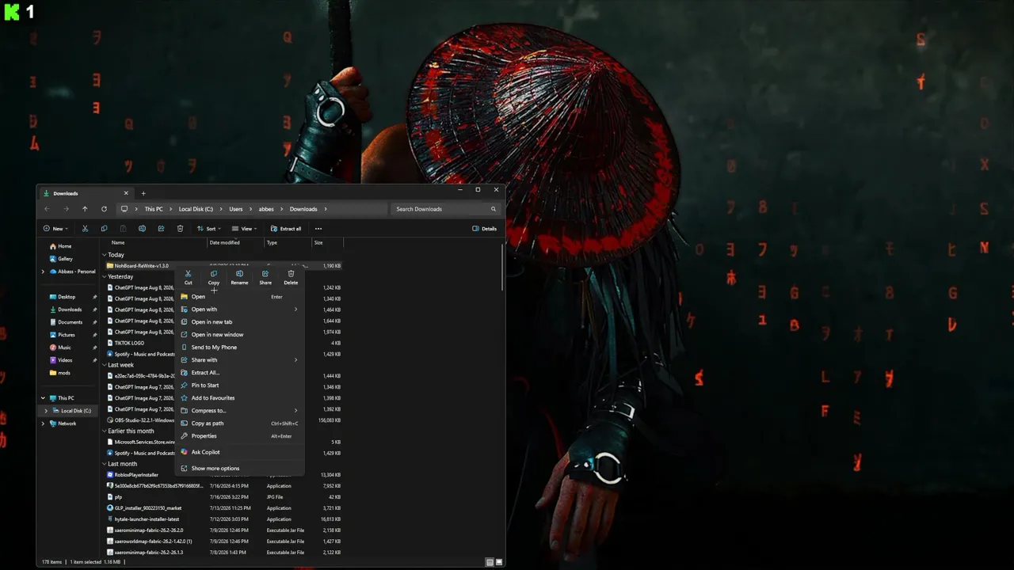Select the Downloads tab

tap(86, 193)
